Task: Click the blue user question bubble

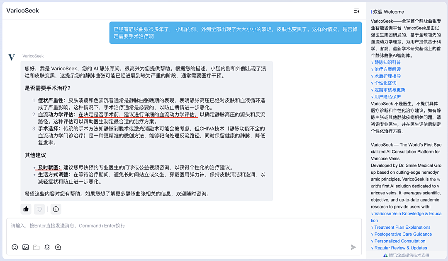Action: 236,33
